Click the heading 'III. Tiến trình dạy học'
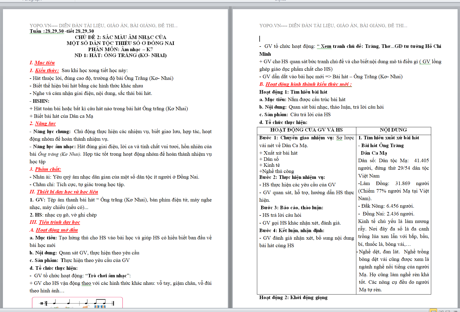The height and width of the screenshot is (312, 460). [x=55, y=222]
